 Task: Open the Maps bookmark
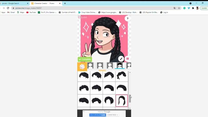20,12
